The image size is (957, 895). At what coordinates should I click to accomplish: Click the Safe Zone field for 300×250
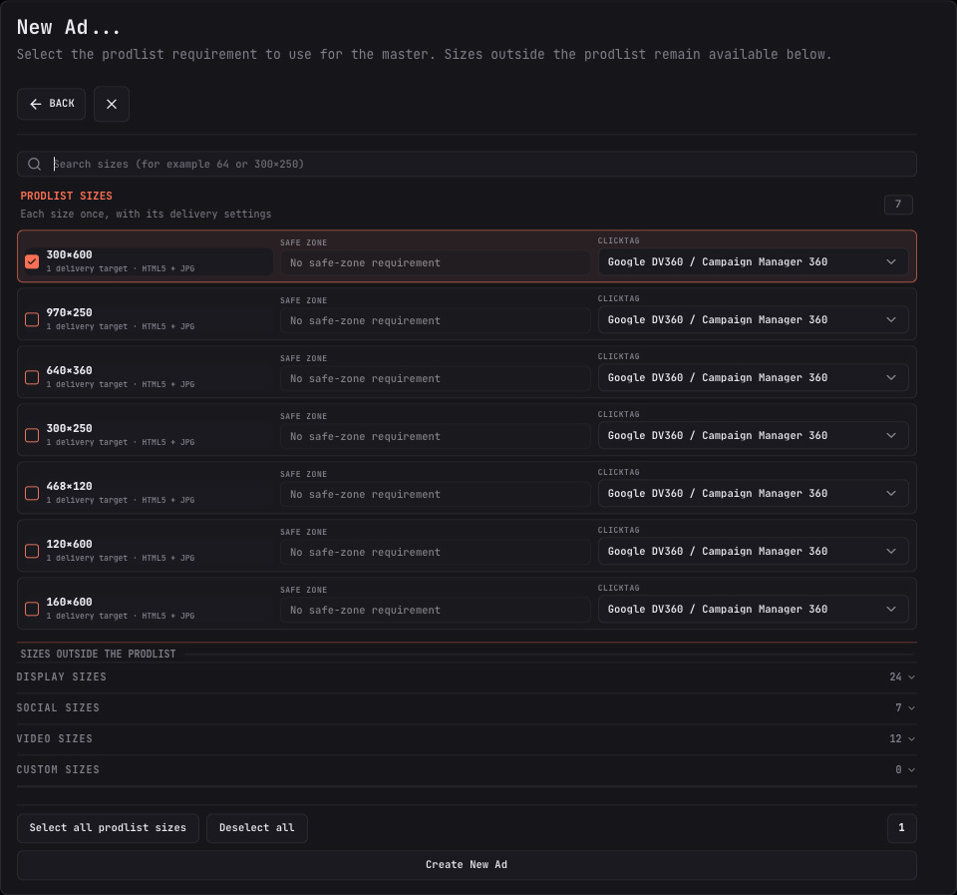tap(436, 436)
